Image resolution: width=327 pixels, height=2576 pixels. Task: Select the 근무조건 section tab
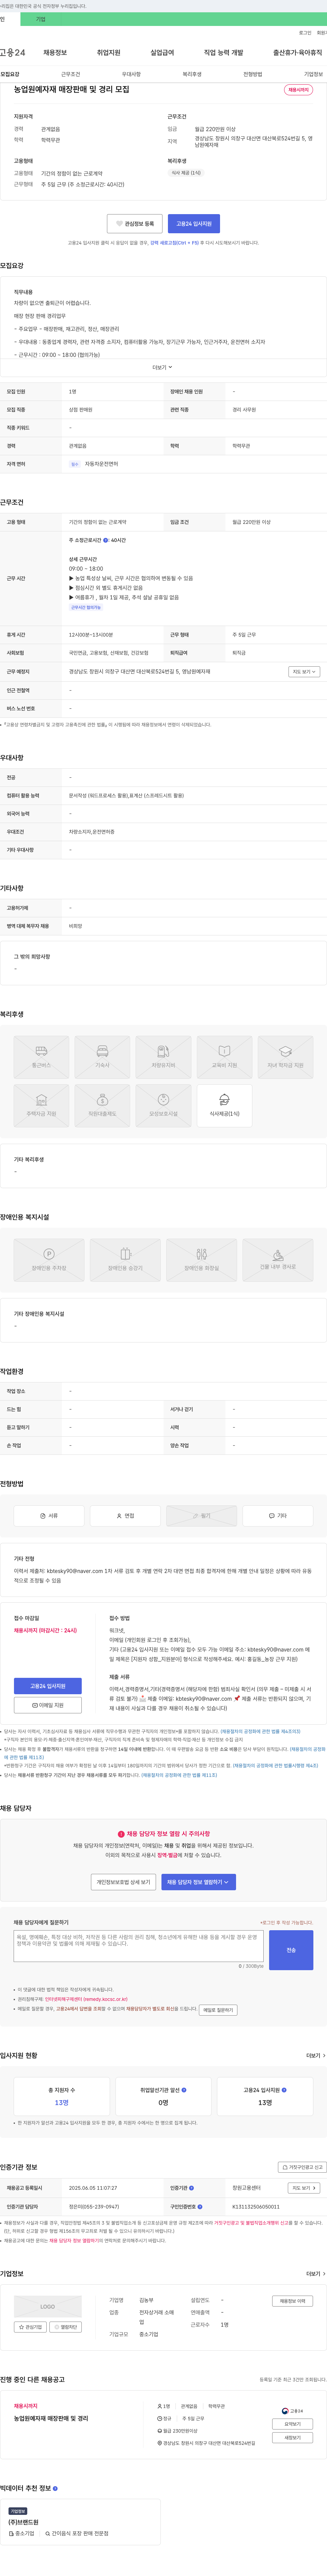point(71,74)
